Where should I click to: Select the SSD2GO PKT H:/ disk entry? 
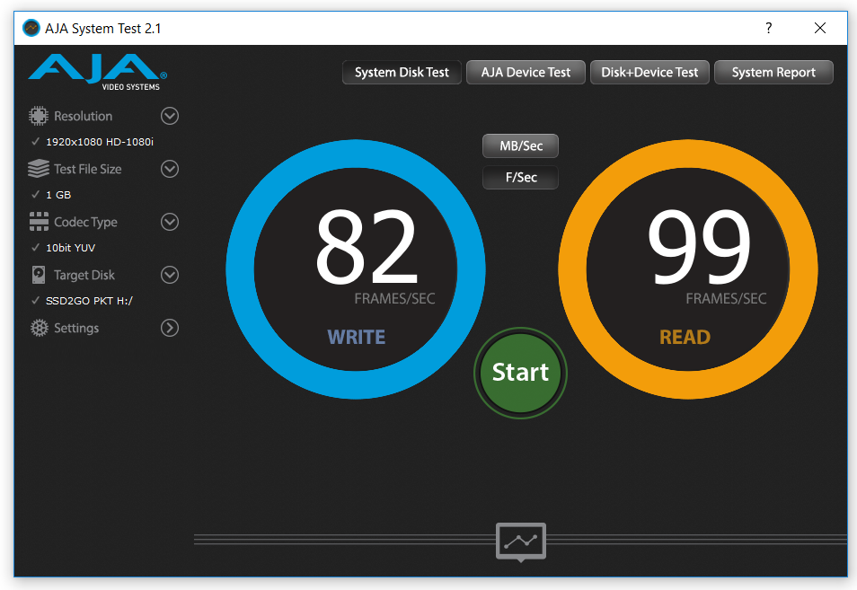coord(89,301)
